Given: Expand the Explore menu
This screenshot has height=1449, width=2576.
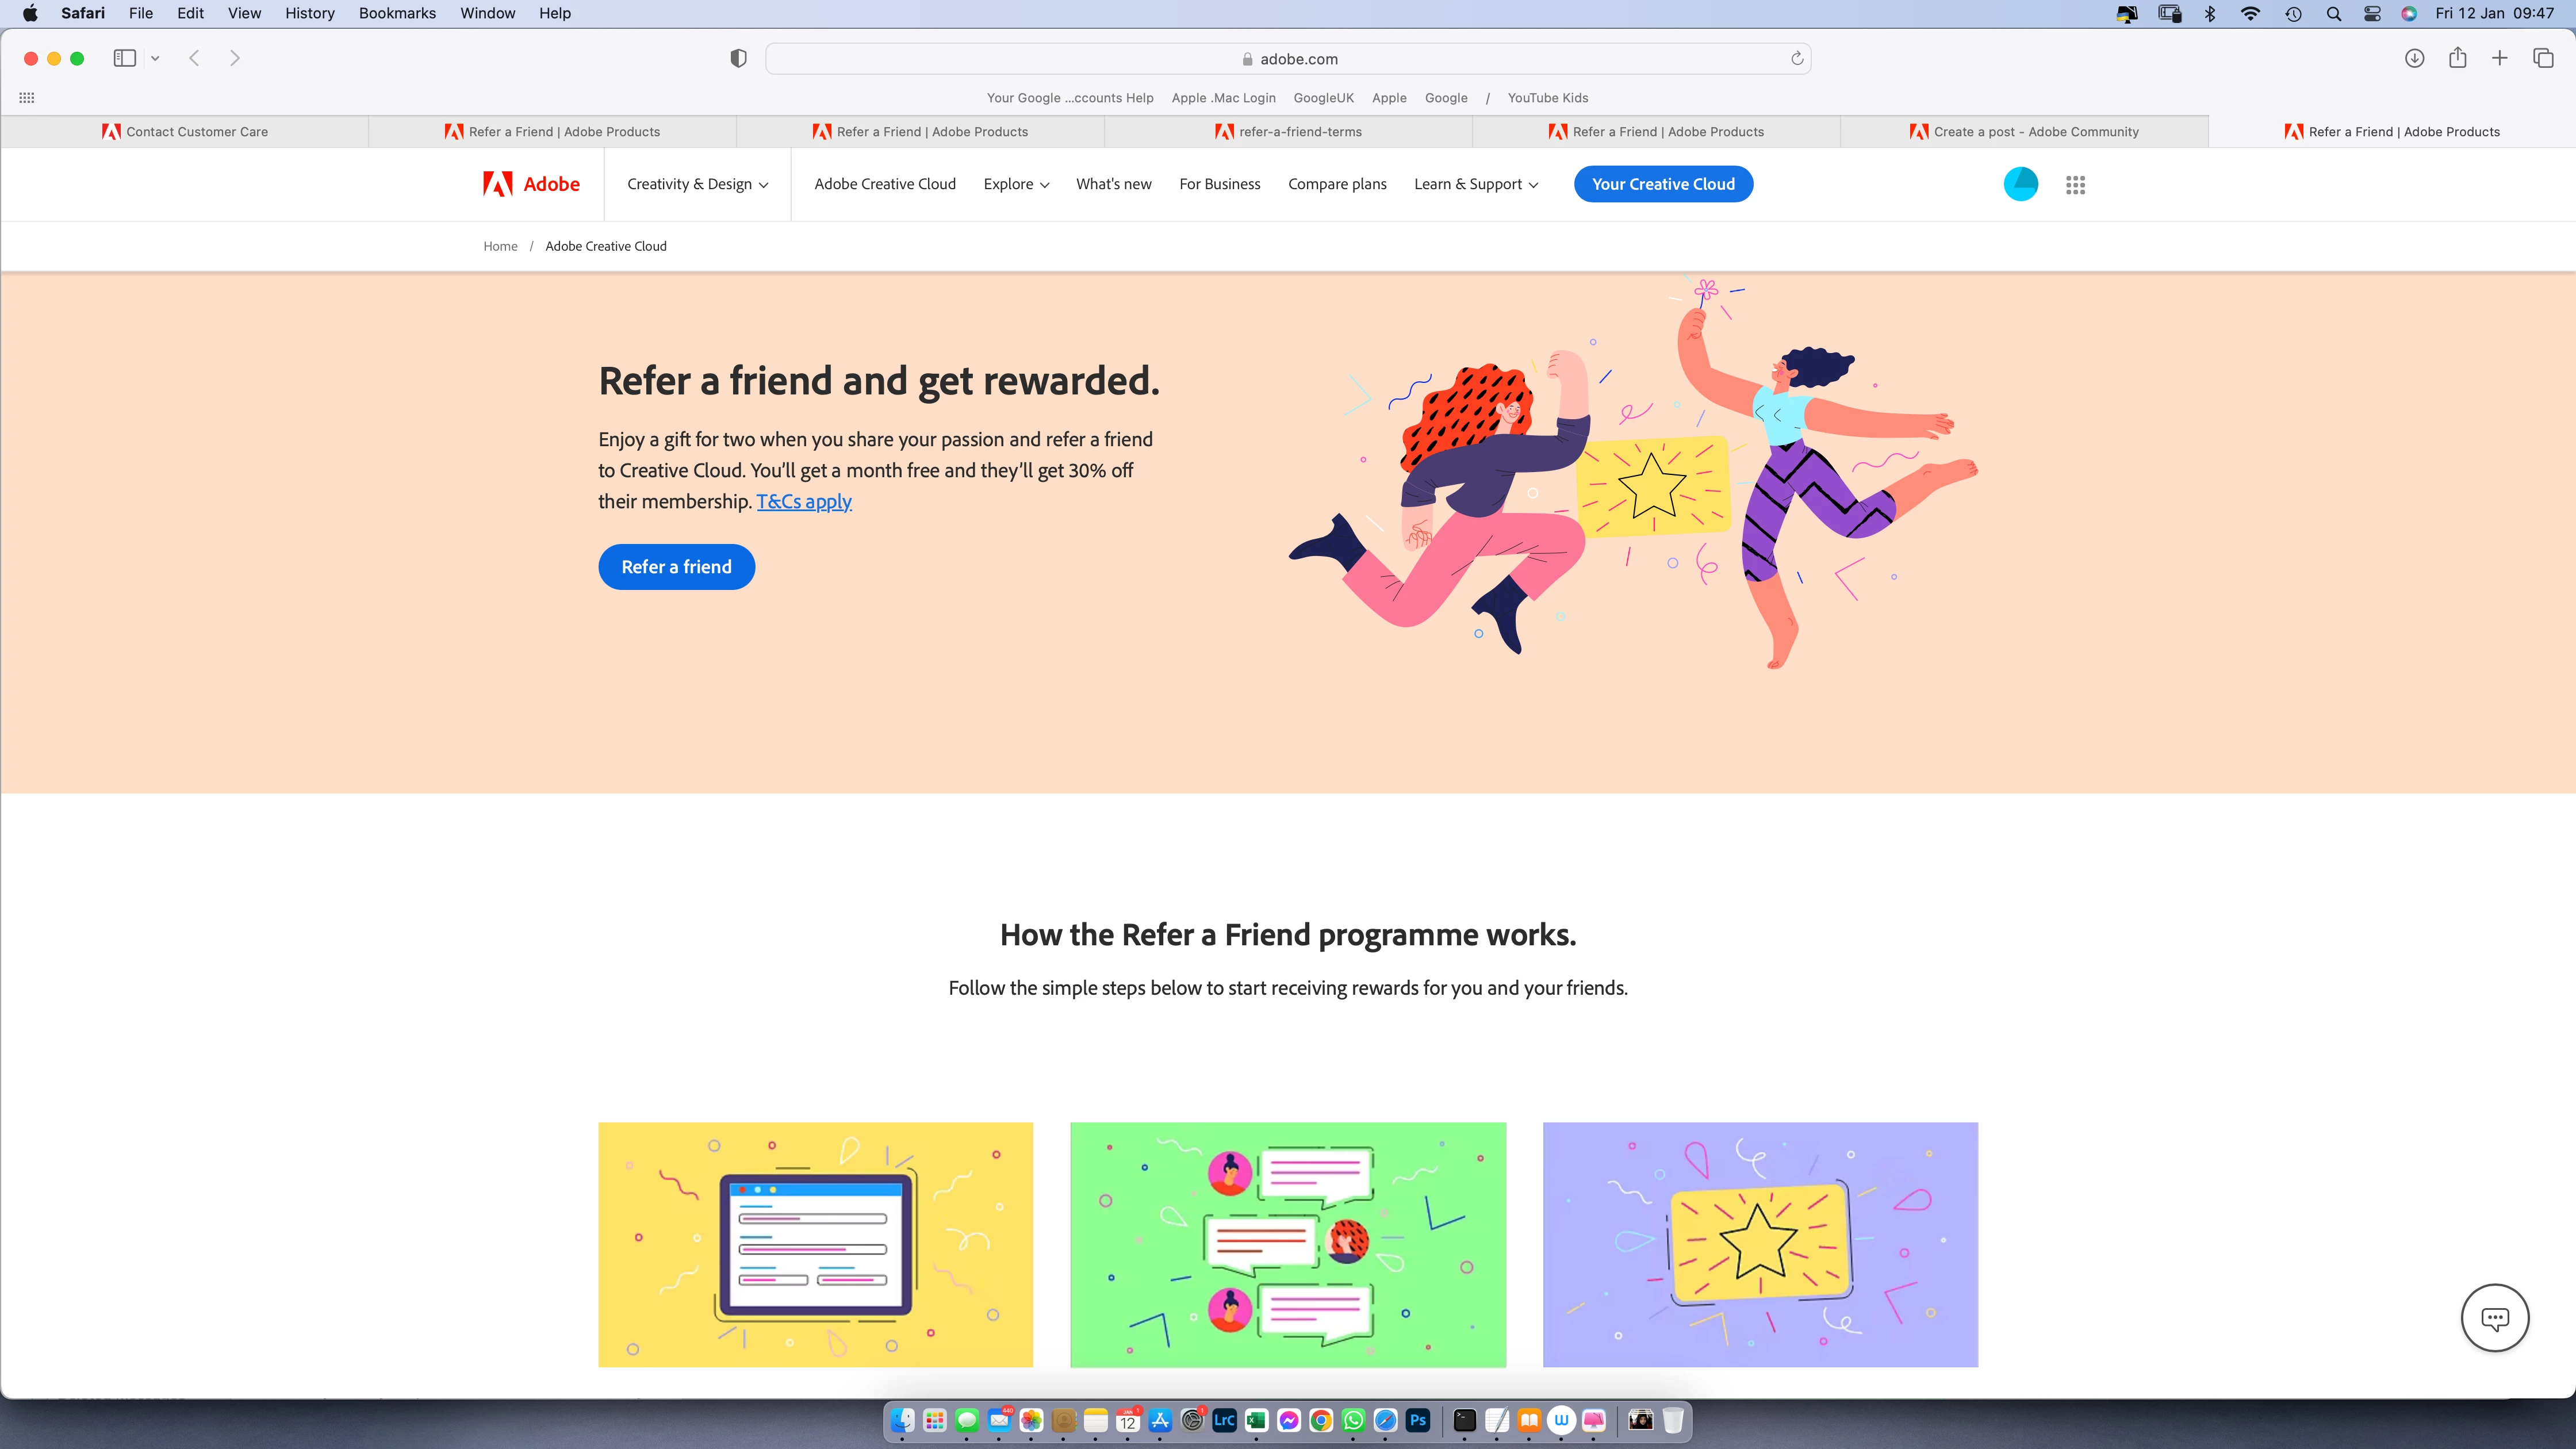Looking at the screenshot, I should coord(1016,184).
